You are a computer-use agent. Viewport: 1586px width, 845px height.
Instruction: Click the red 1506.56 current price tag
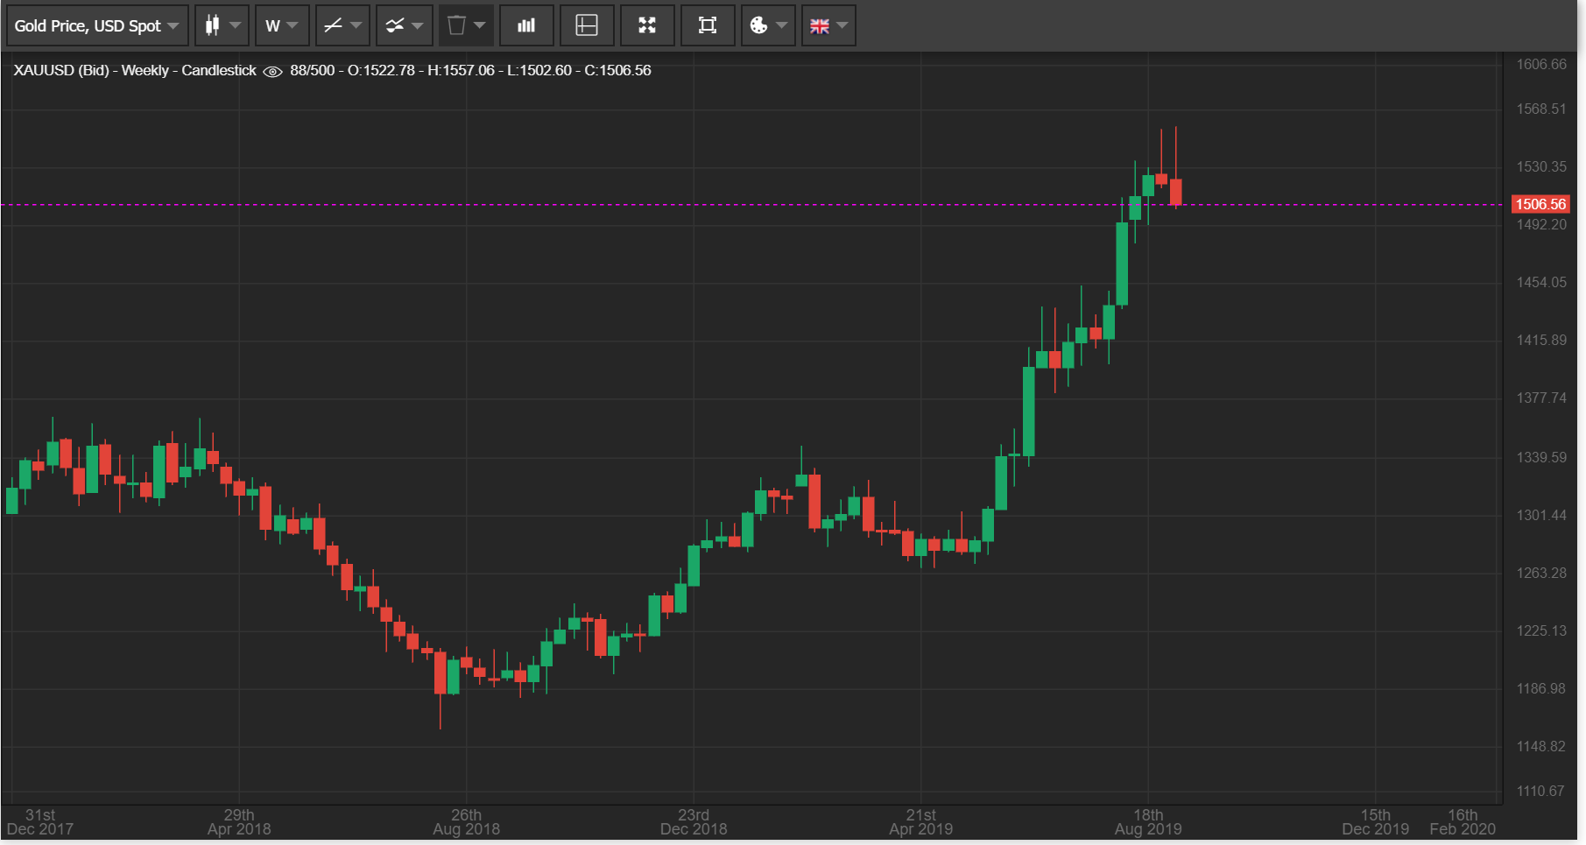click(1540, 205)
